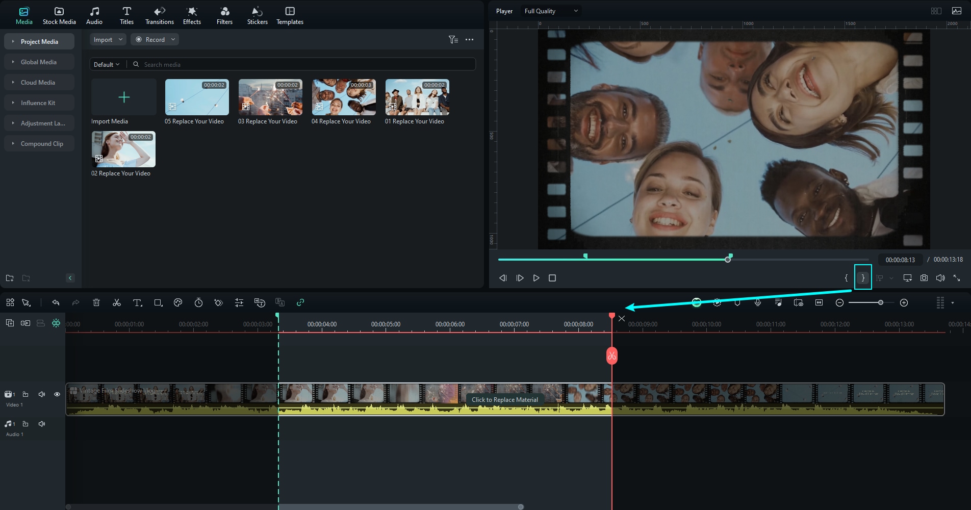Viewport: 971px width, 510px height.
Task: Take a snapshot of the preview
Action: click(924, 278)
